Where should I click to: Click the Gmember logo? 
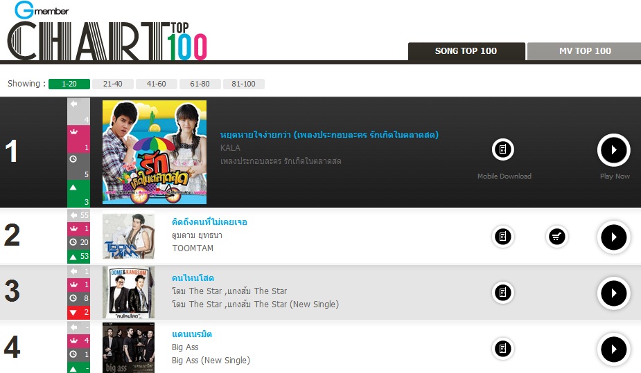click(x=41, y=10)
